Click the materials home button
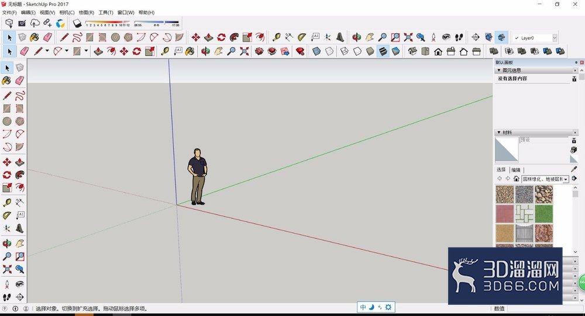The height and width of the screenshot is (316, 585). click(x=517, y=179)
